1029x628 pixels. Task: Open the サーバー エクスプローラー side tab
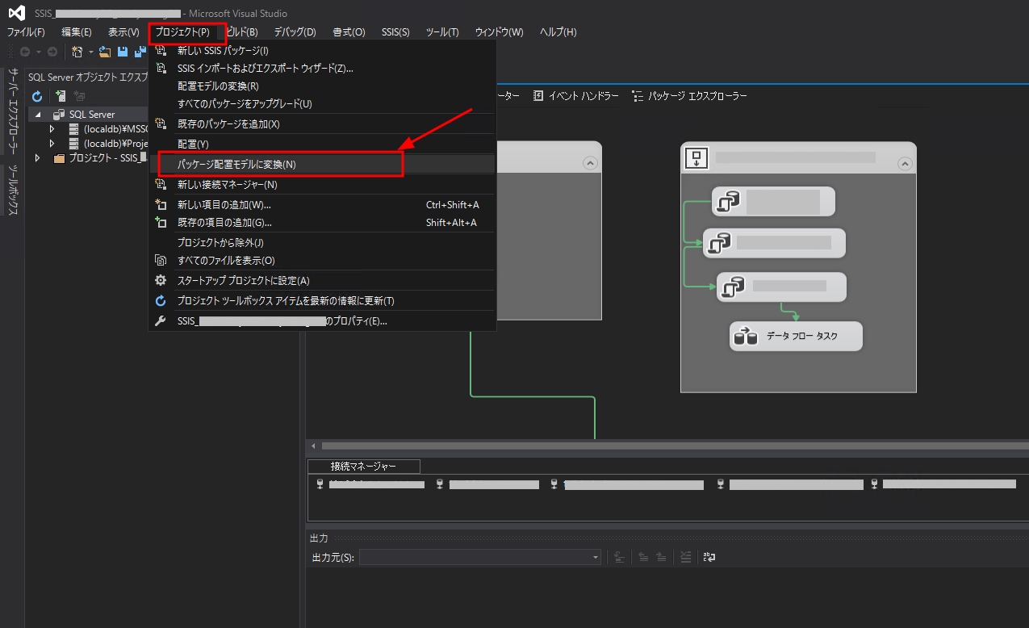pyautogui.click(x=13, y=111)
